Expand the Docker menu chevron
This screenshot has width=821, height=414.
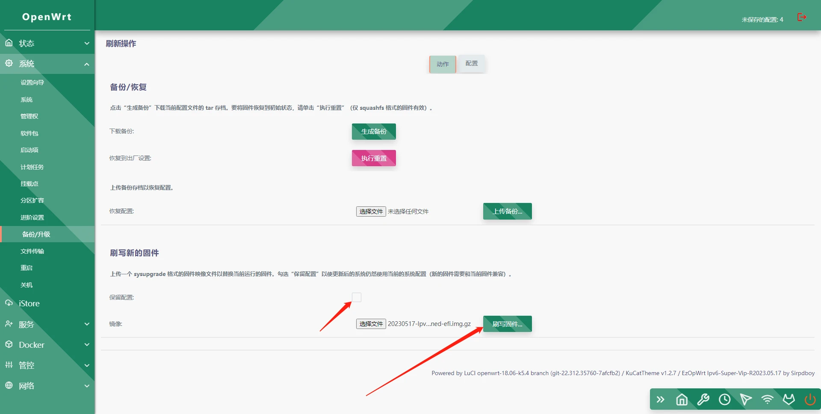pyautogui.click(x=87, y=345)
